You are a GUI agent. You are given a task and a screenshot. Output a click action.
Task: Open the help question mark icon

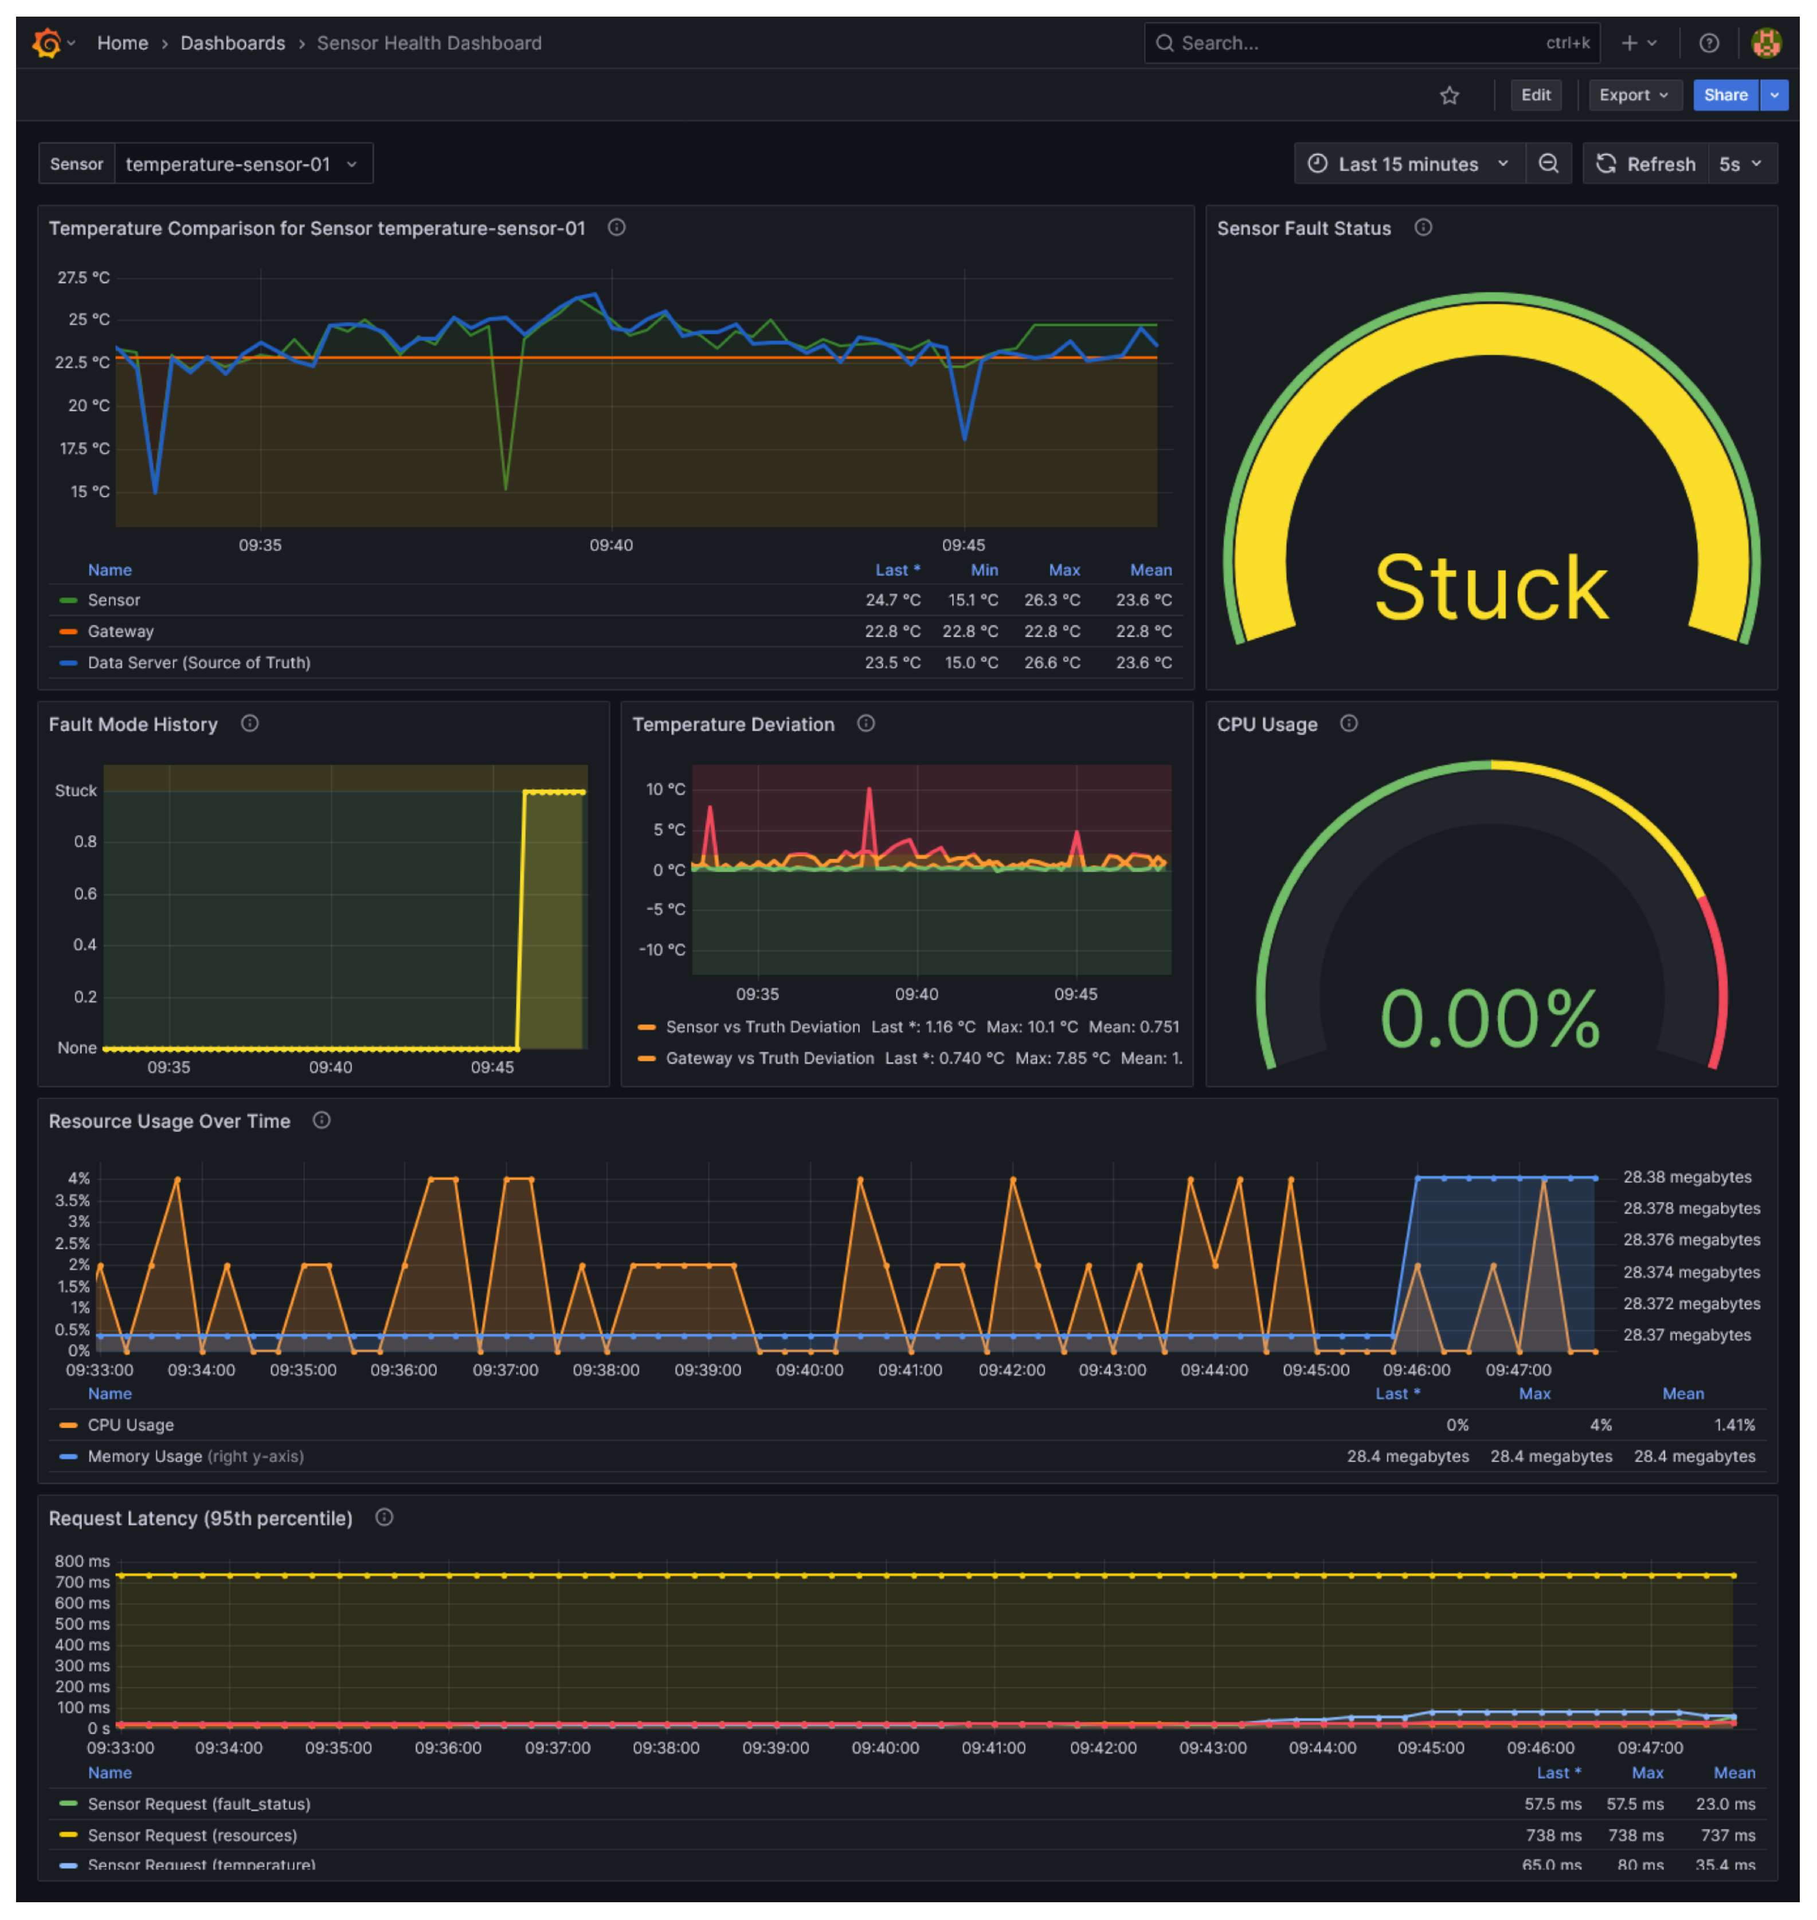coord(1709,42)
